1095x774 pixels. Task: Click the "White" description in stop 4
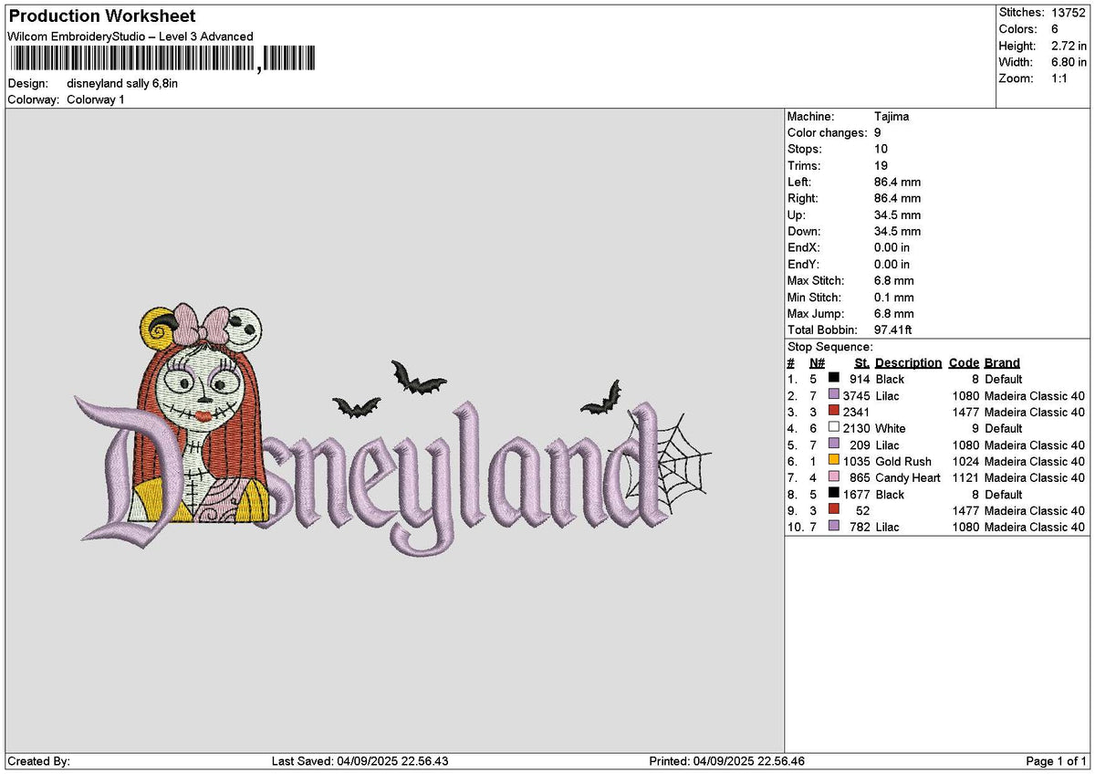click(x=891, y=428)
